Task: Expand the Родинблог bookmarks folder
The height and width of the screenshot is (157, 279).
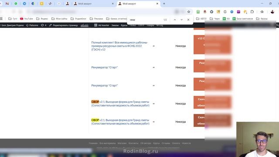Action: click(78, 19)
